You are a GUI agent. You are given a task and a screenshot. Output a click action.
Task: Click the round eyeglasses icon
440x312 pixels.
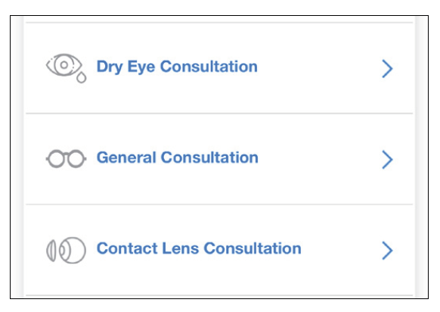point(66,159)
